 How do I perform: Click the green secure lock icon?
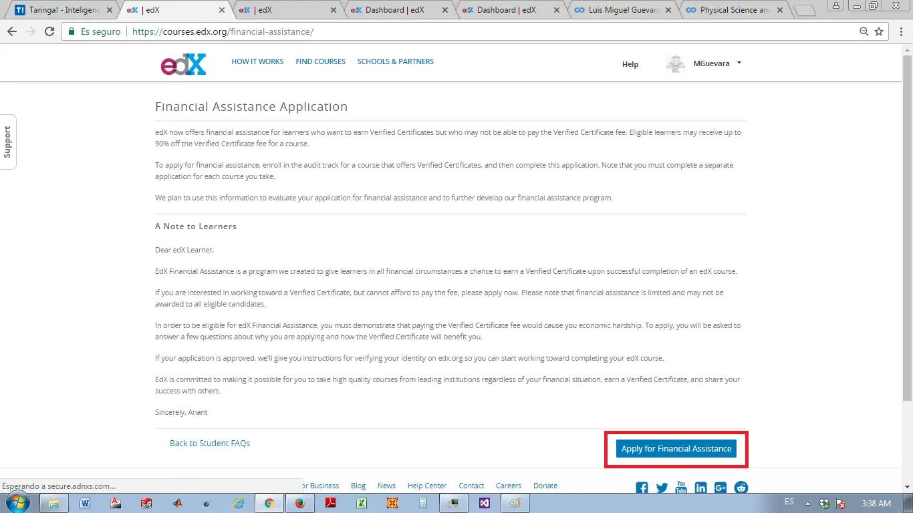click(72, 31)
